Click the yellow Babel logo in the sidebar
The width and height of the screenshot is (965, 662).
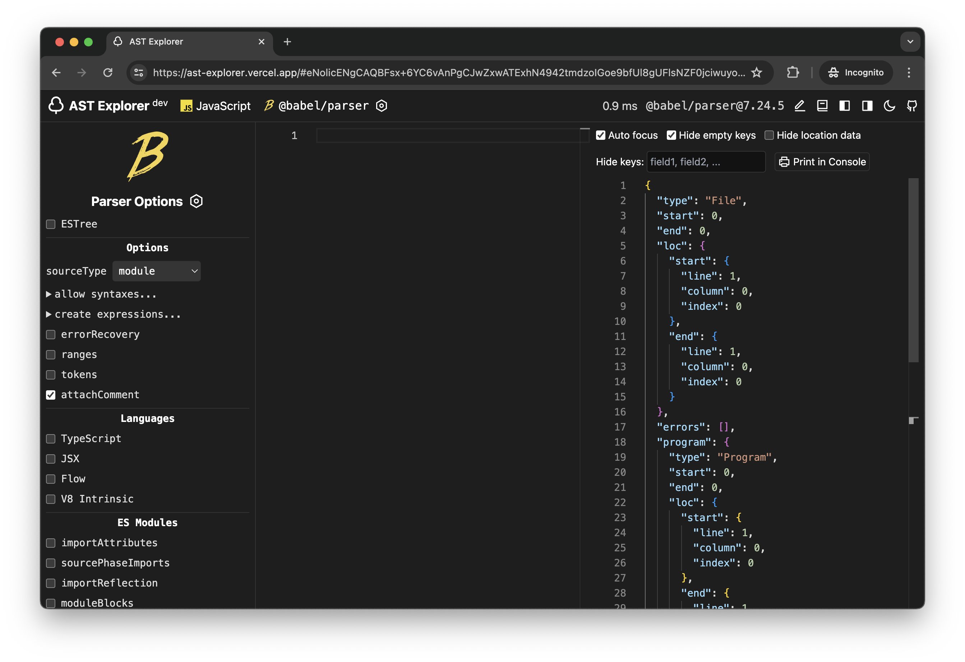click(147, 156)
